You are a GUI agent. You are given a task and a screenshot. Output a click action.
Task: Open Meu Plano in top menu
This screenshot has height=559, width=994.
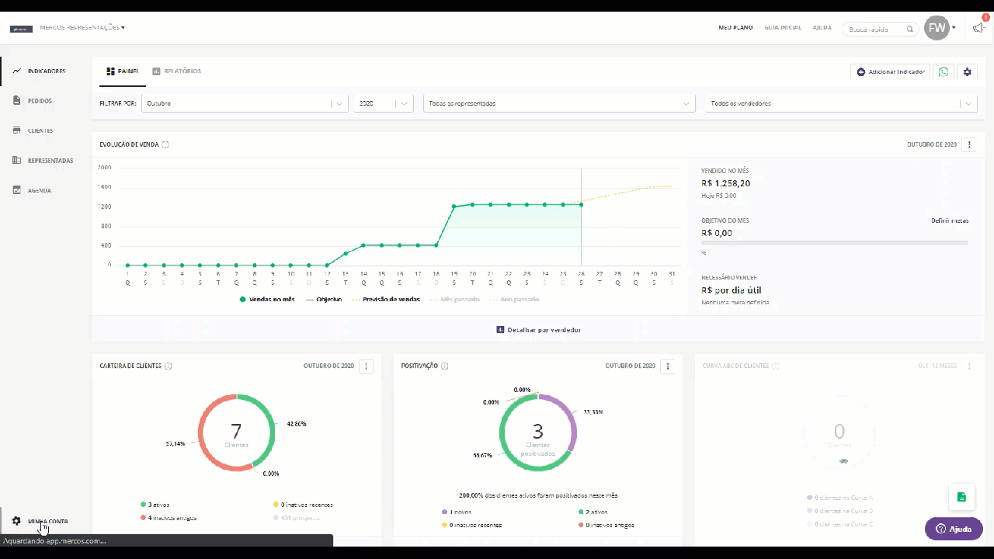click(735, 28)
